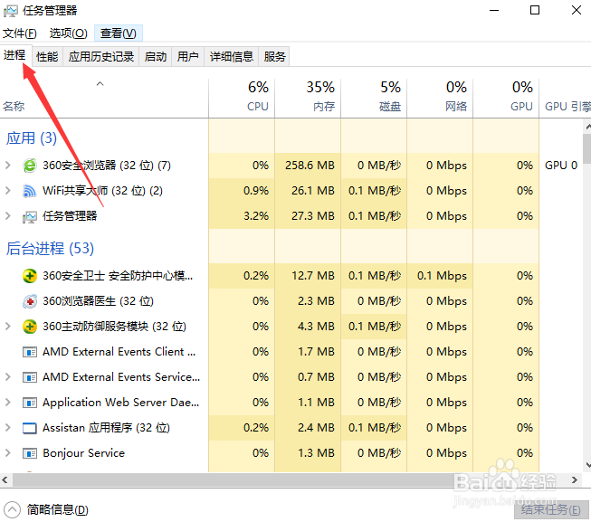Select the 360浏览器医生 (32 位) row name
This screenshot has width=591, height=522.
(98, 301)
